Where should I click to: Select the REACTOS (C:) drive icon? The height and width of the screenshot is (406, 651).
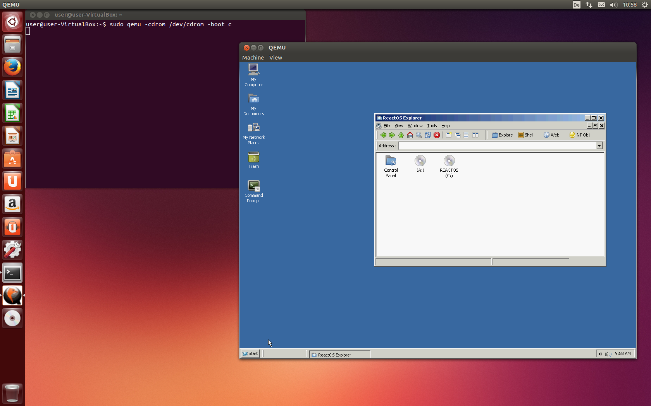tap(449, 166)
